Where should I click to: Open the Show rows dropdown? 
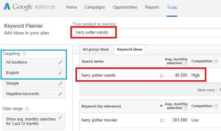[x=218, y=90]
